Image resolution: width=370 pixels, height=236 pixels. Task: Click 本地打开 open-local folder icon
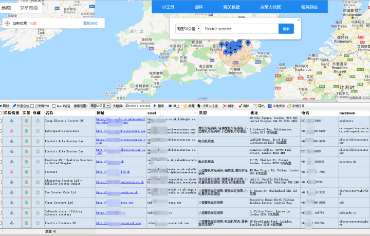pos(289,106)
